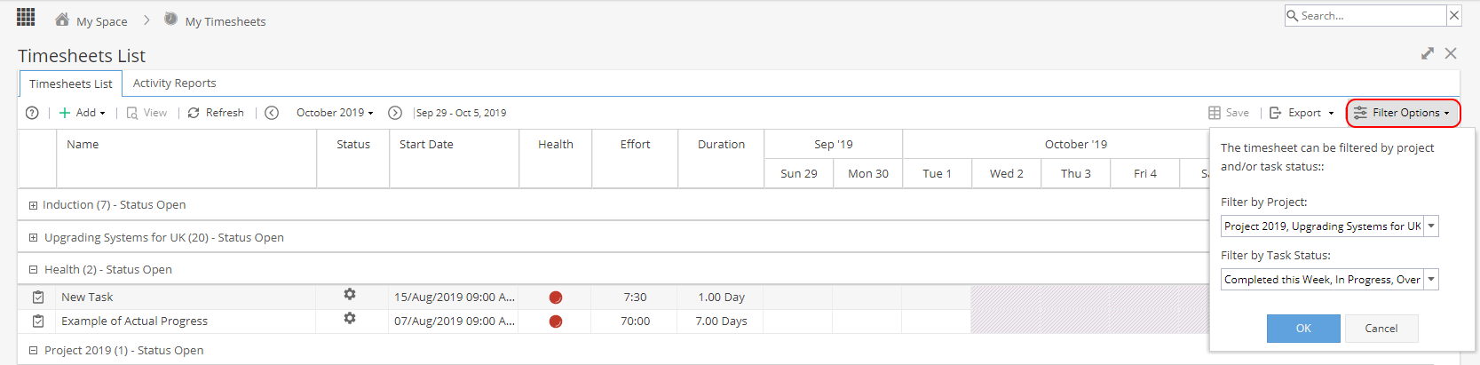Cancel the filter options popup

[1381, 329]
